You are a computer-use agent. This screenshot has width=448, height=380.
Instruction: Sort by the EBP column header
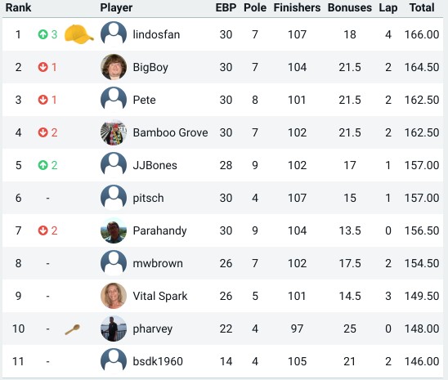[x=226, y=7]
